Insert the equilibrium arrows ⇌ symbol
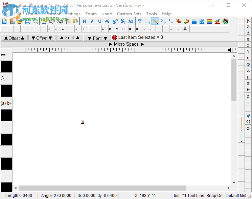 pos(6,54)
